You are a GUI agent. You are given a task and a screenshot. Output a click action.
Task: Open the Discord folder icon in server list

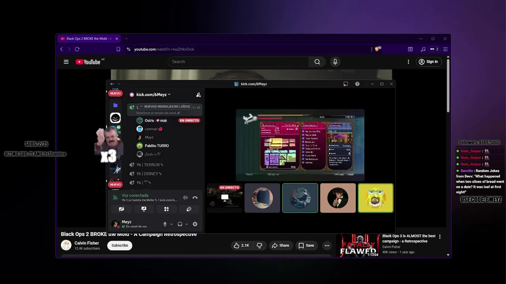(115, 105)
